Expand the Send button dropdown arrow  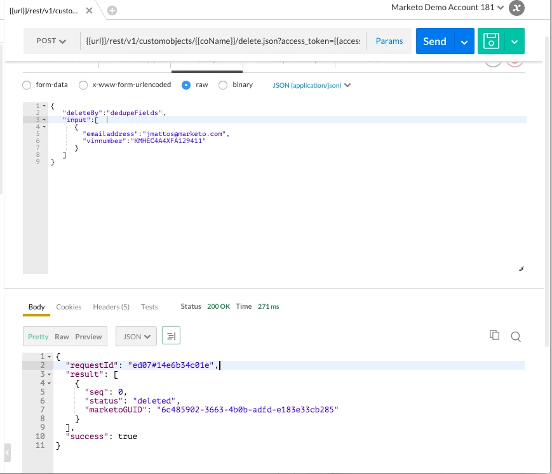click(x=464, y=43)
